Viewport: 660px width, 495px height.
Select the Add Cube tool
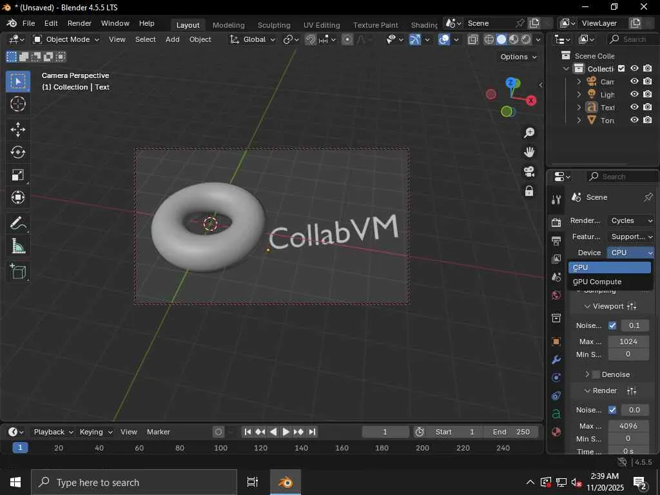[17, 271]
